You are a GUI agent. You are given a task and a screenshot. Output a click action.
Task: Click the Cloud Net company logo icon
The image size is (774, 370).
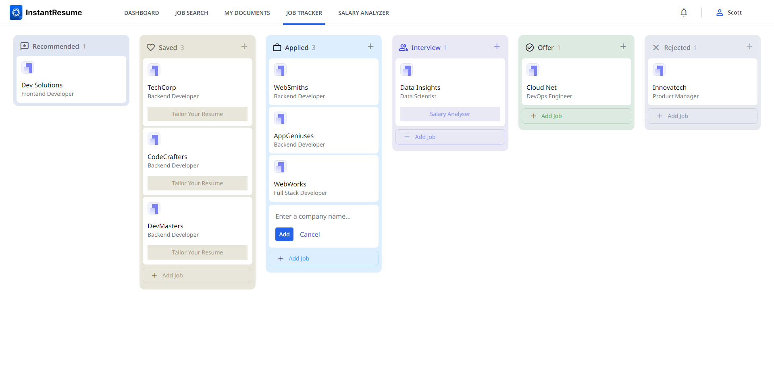point(533,70)
